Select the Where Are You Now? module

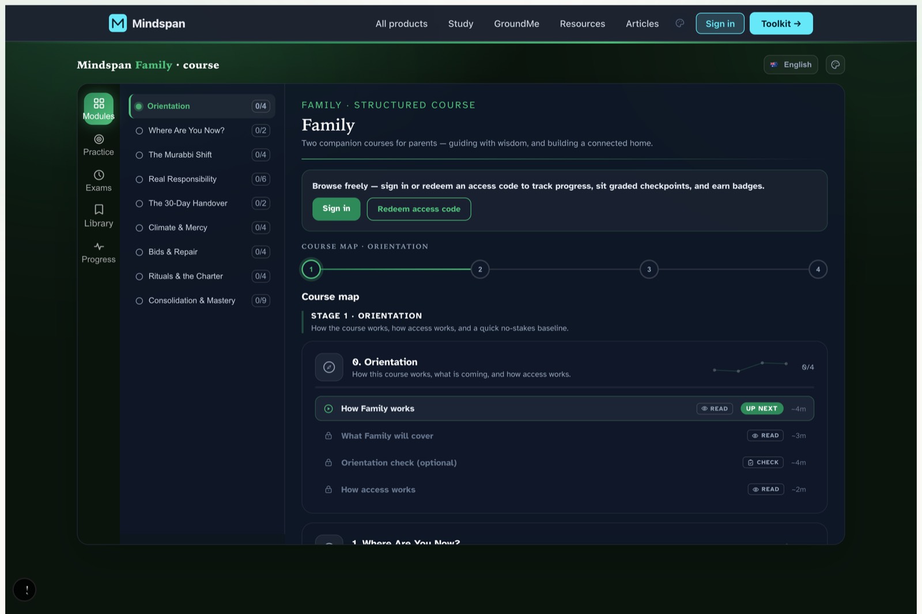click(x=202, y=131)
